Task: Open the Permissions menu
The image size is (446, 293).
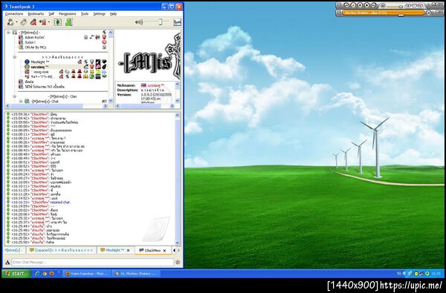Action: pyautogui.click(x=68, y=13)
